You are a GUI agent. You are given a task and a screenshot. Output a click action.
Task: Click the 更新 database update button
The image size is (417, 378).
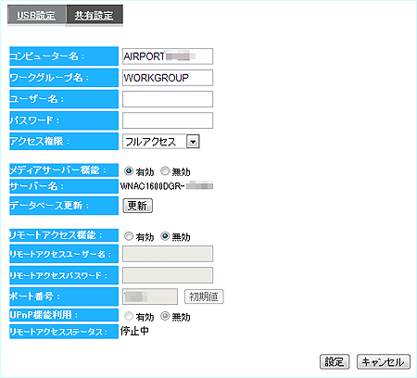(138, 206)
